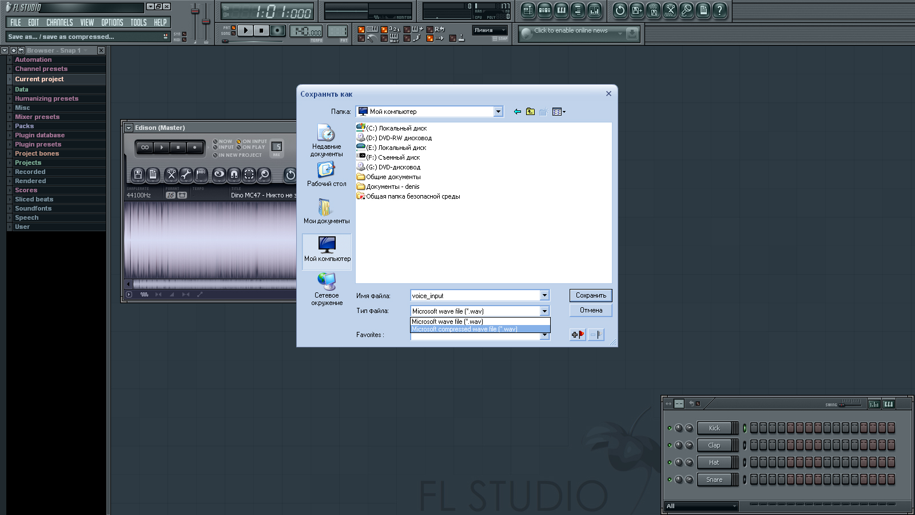Image resolution: width=915 pixels, height=515 pixels.
Task: Open the TOOLS menu
Action: [x=138, y=22]
